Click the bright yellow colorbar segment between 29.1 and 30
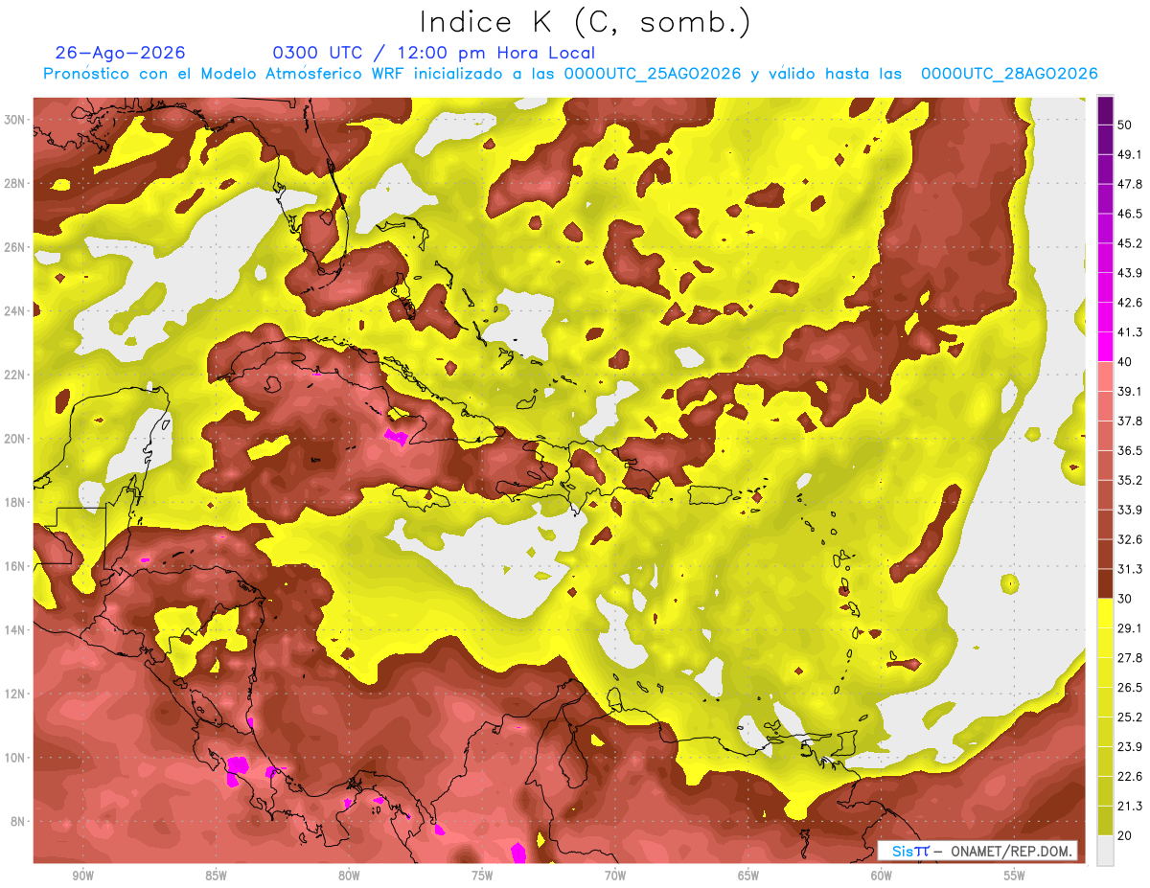This screenshot has height=888, width=1150. pyautogui.click(x=1105, y=614)
